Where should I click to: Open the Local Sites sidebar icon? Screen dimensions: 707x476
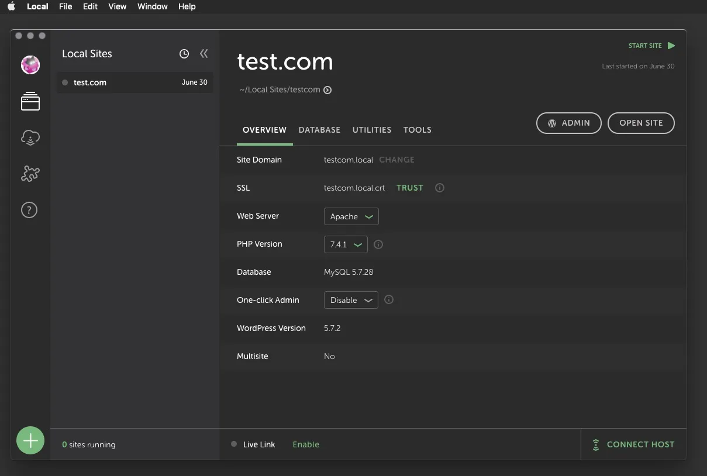(30, 101)
